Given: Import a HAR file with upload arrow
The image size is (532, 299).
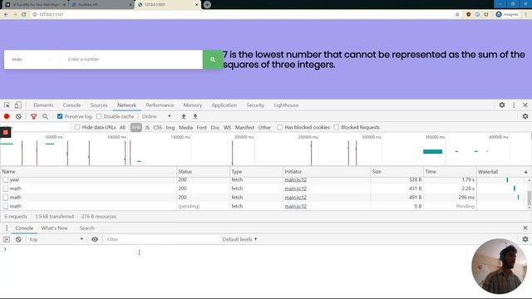Looking at the screenshot, I should (x=184, y=116).
